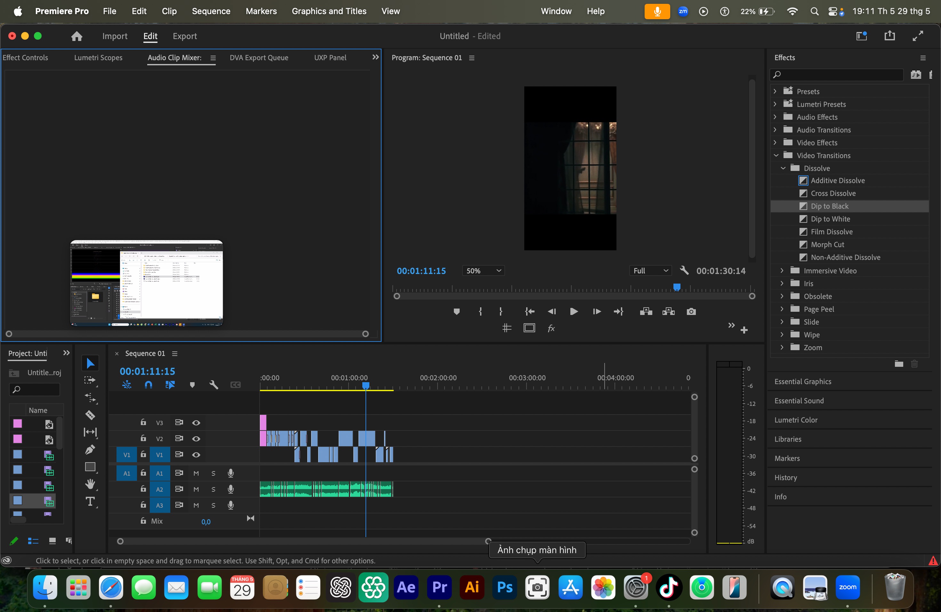Image resolution: width=941 pixels, height=612 pixels.
Task: Switch to the Effect Controls tab
Action: [25, 58]
